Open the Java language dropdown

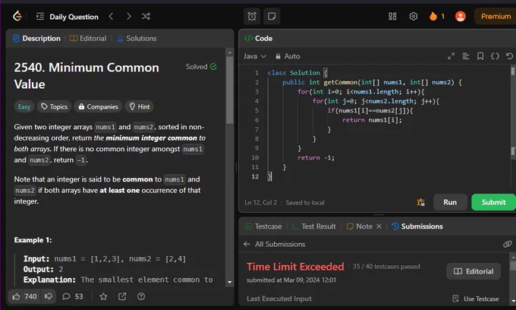click(255, 56)
